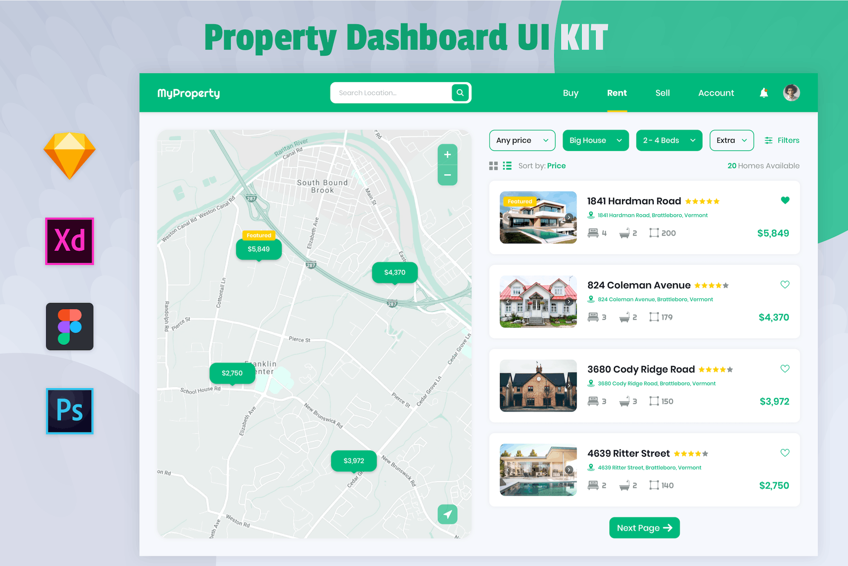
Task: Click location pin icon for 3680 Cody Ridge Road
Action: (591, 383)
